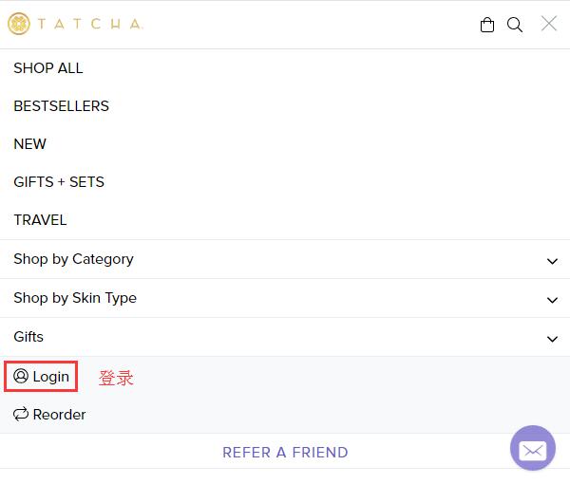Expand the Shop by Skin Type chevron
Screen dimensions: 570x484
pyautogui.click(x=552, y=300)
